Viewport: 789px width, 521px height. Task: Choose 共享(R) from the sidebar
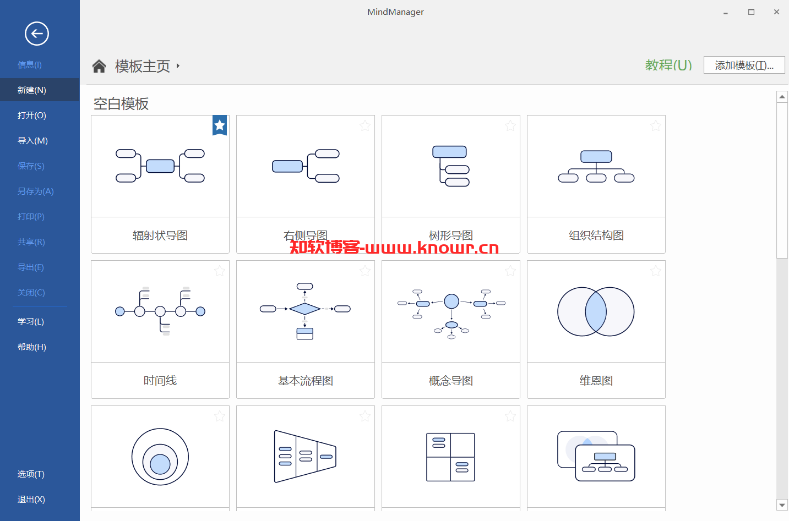31,242
